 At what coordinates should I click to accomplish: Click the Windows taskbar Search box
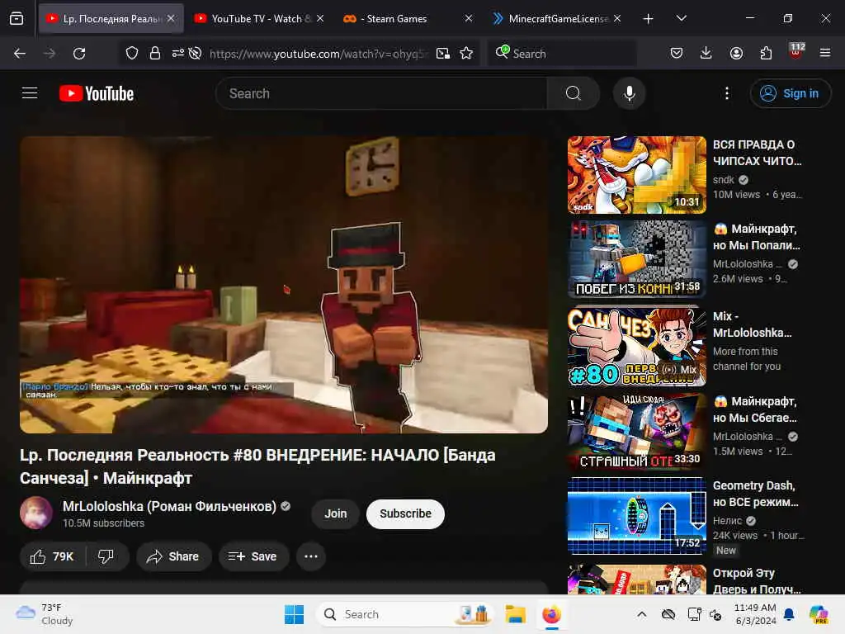404,614
